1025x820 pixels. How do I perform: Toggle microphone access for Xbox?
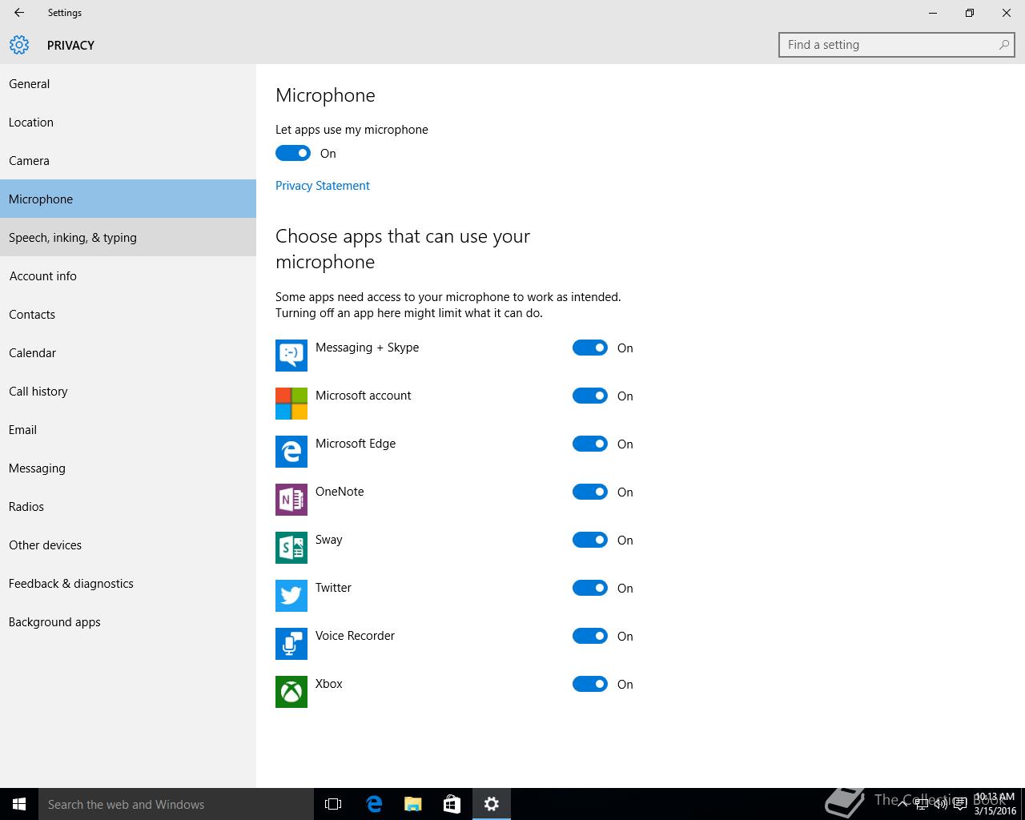[590, 684]
